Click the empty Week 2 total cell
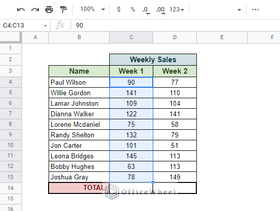This screenshot has width=280, height=211. point(175,188)
